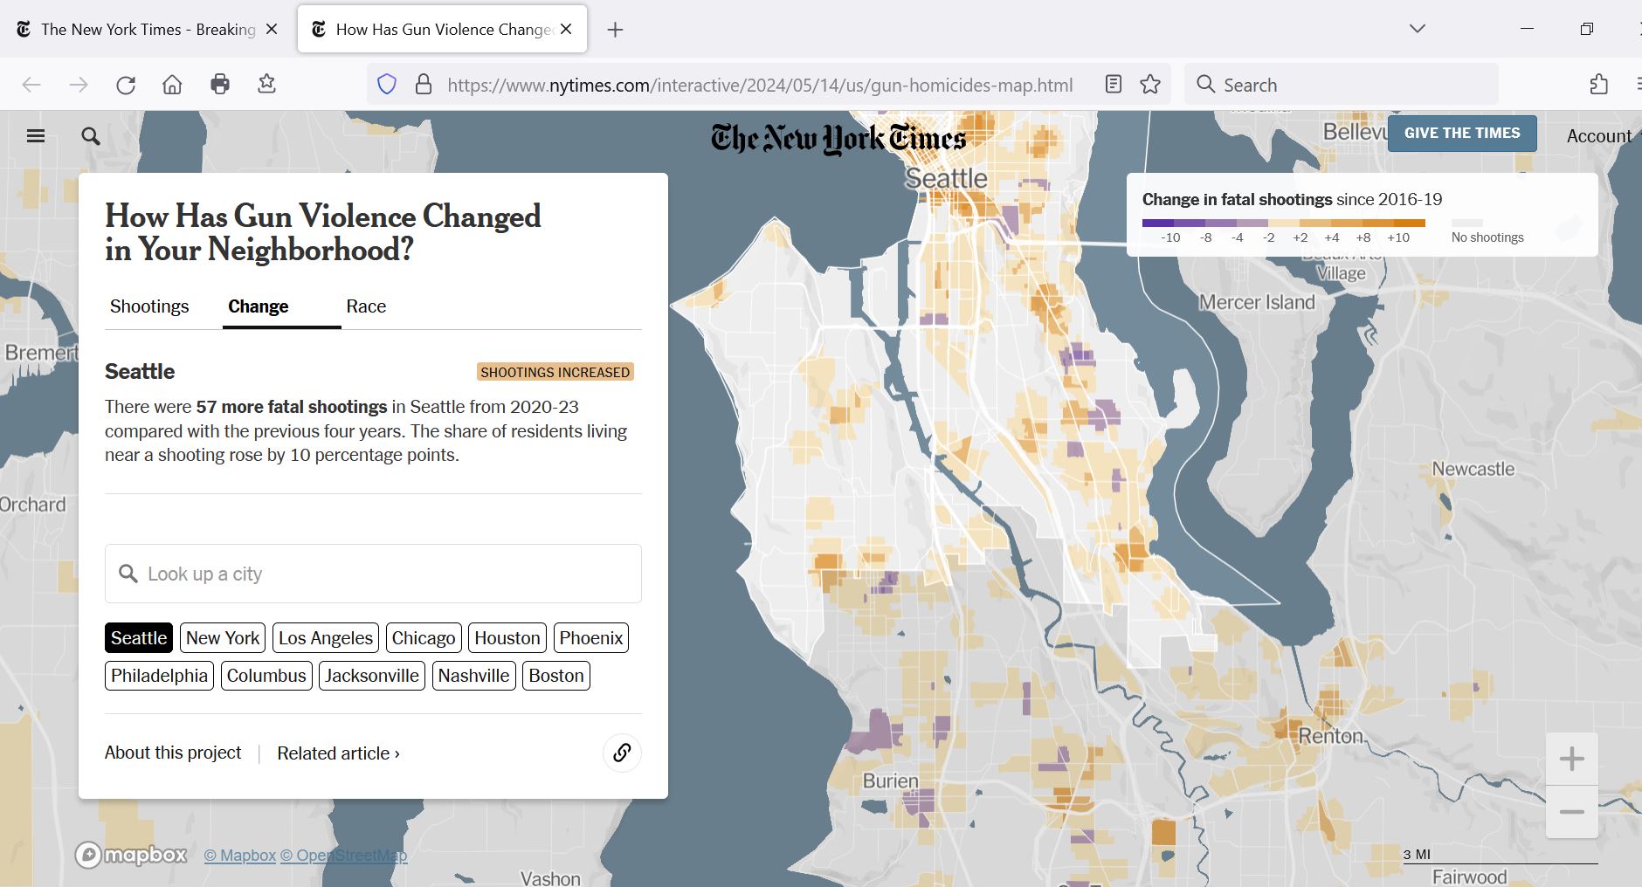
Task: Select the New York city chip
Action: (223, 638)
